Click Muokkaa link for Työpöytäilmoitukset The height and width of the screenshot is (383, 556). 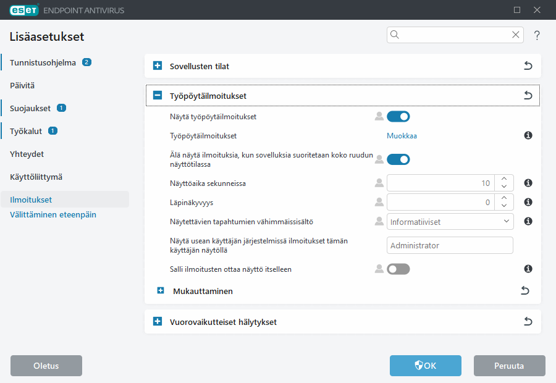pyautogui.click(x=402, y=136)
